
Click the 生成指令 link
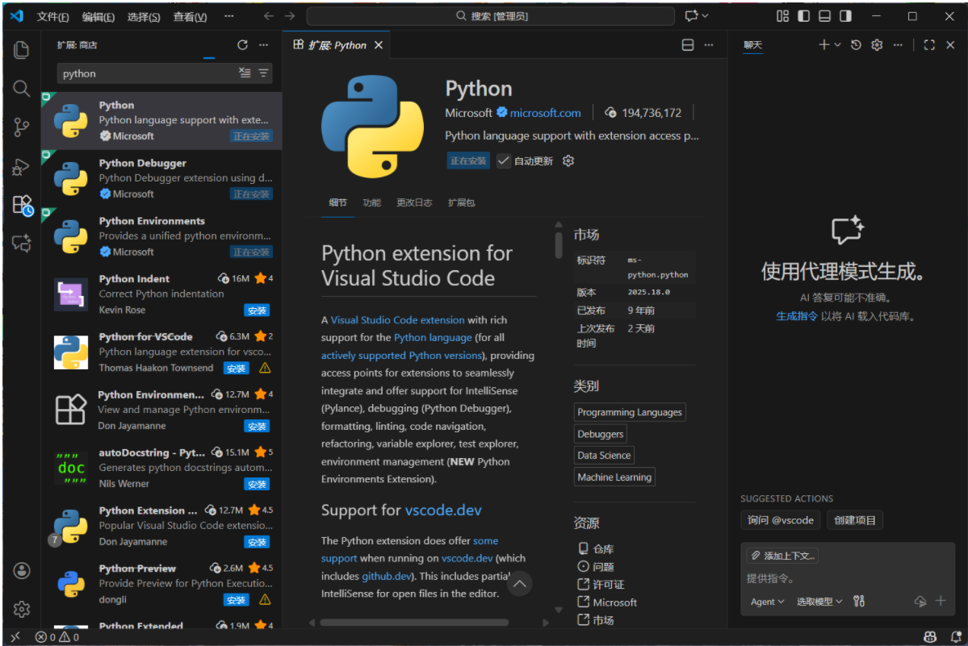796,316
